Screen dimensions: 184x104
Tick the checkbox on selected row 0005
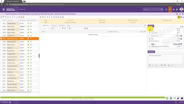coord(1,38)
